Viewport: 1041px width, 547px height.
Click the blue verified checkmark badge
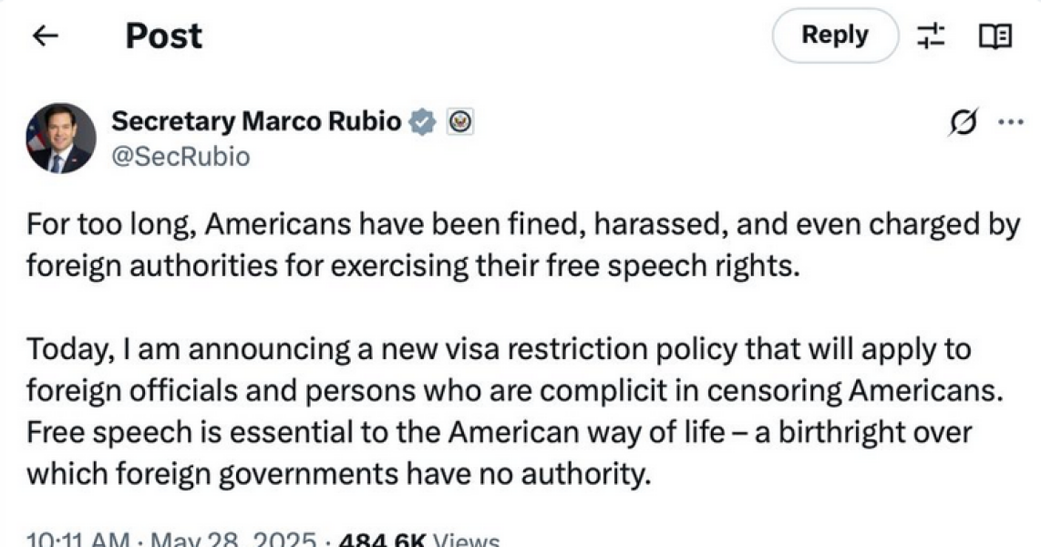point(421,121)
